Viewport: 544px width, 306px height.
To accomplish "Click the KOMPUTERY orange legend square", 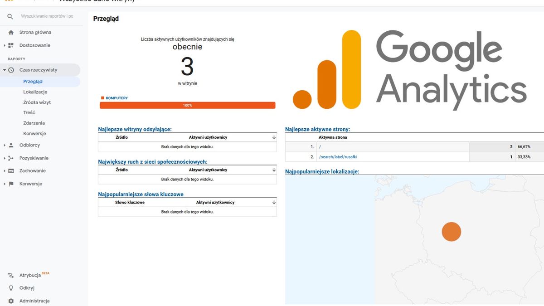I will click(102, 98).
